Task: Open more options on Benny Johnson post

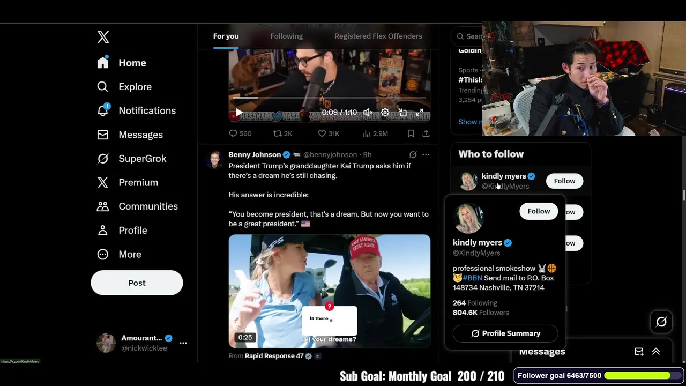Action: pos(426,154)
